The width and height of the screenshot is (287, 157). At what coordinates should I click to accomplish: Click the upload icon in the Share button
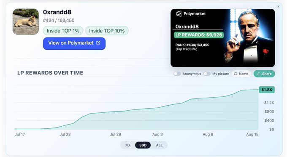[x=259, y=74]
